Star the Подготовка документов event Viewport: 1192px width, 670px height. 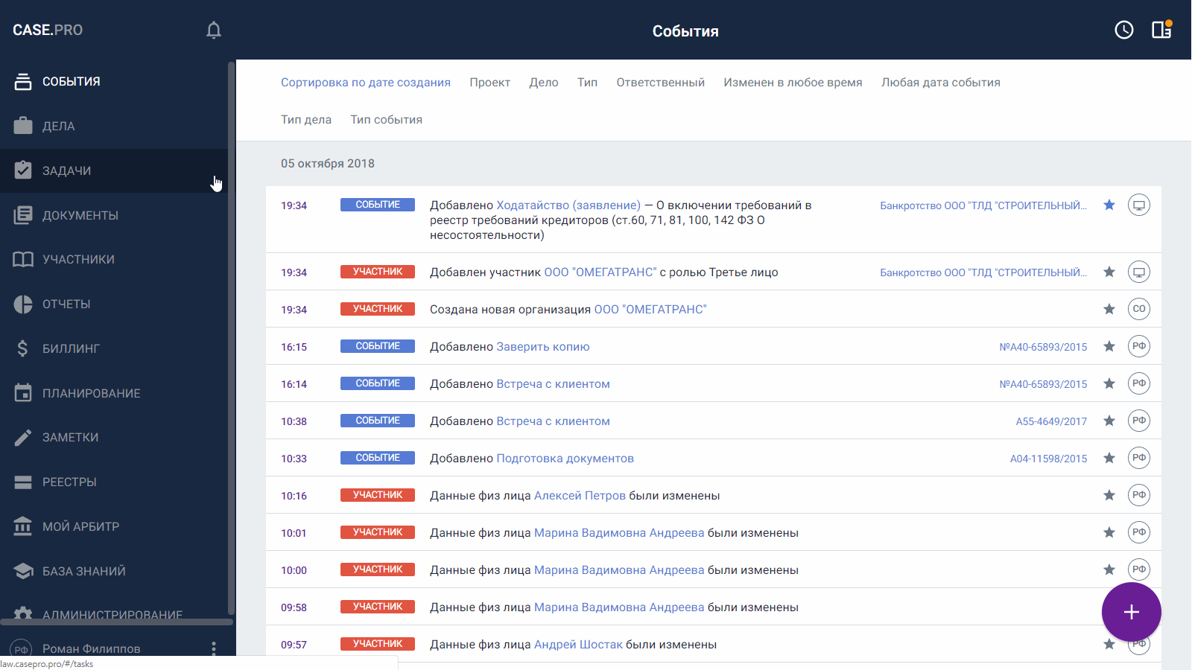1109,458
